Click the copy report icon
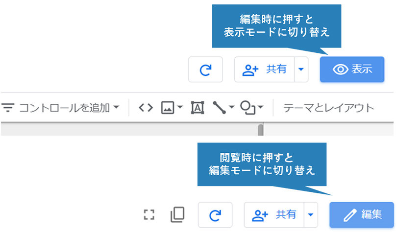 pyautogui.click(x=177, y=215)
